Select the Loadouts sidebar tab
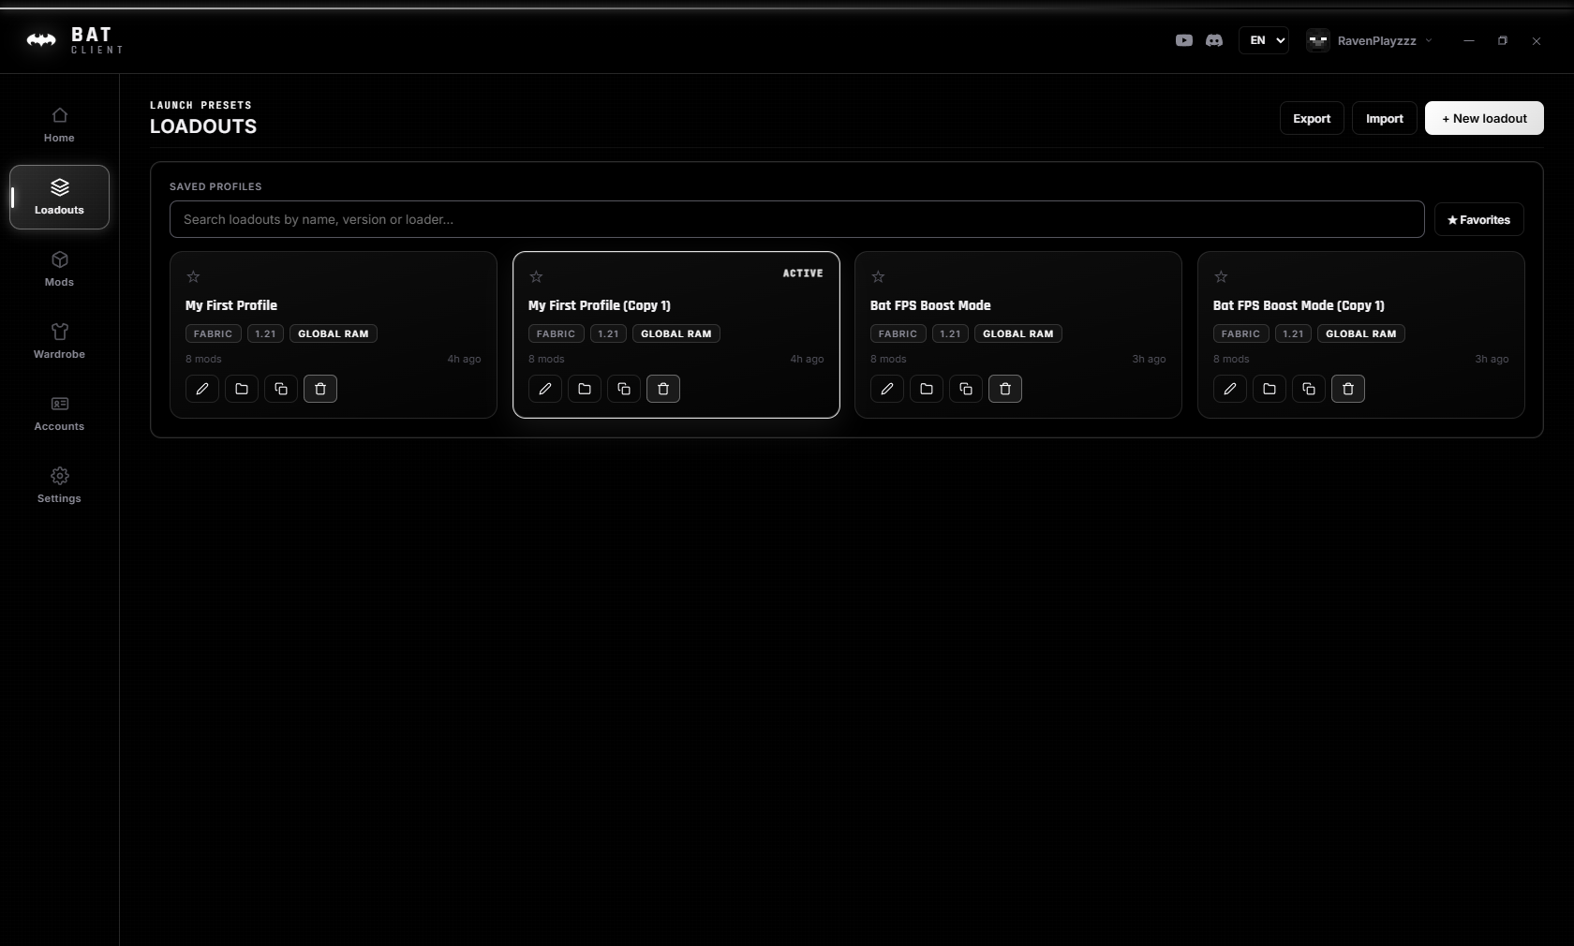Viewport: 1574px width, 946px height. point(59,198)
